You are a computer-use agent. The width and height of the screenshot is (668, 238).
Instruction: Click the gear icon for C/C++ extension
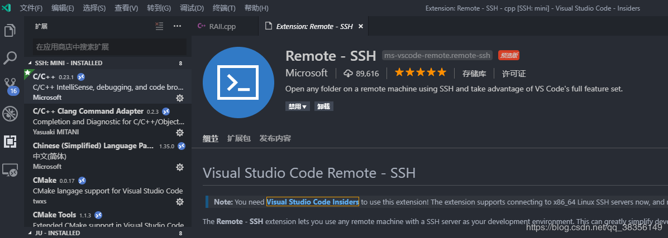pyautogui.click(x=180, y=98)
